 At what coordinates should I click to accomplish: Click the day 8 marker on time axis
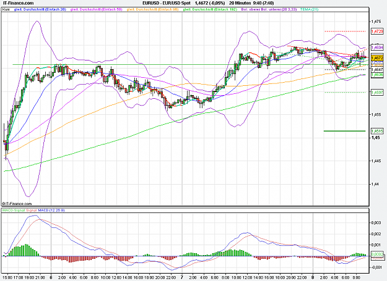(313, 277)
